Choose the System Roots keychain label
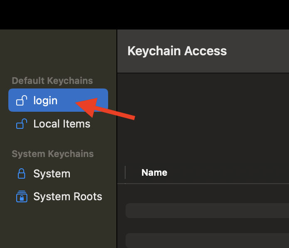 67,196
